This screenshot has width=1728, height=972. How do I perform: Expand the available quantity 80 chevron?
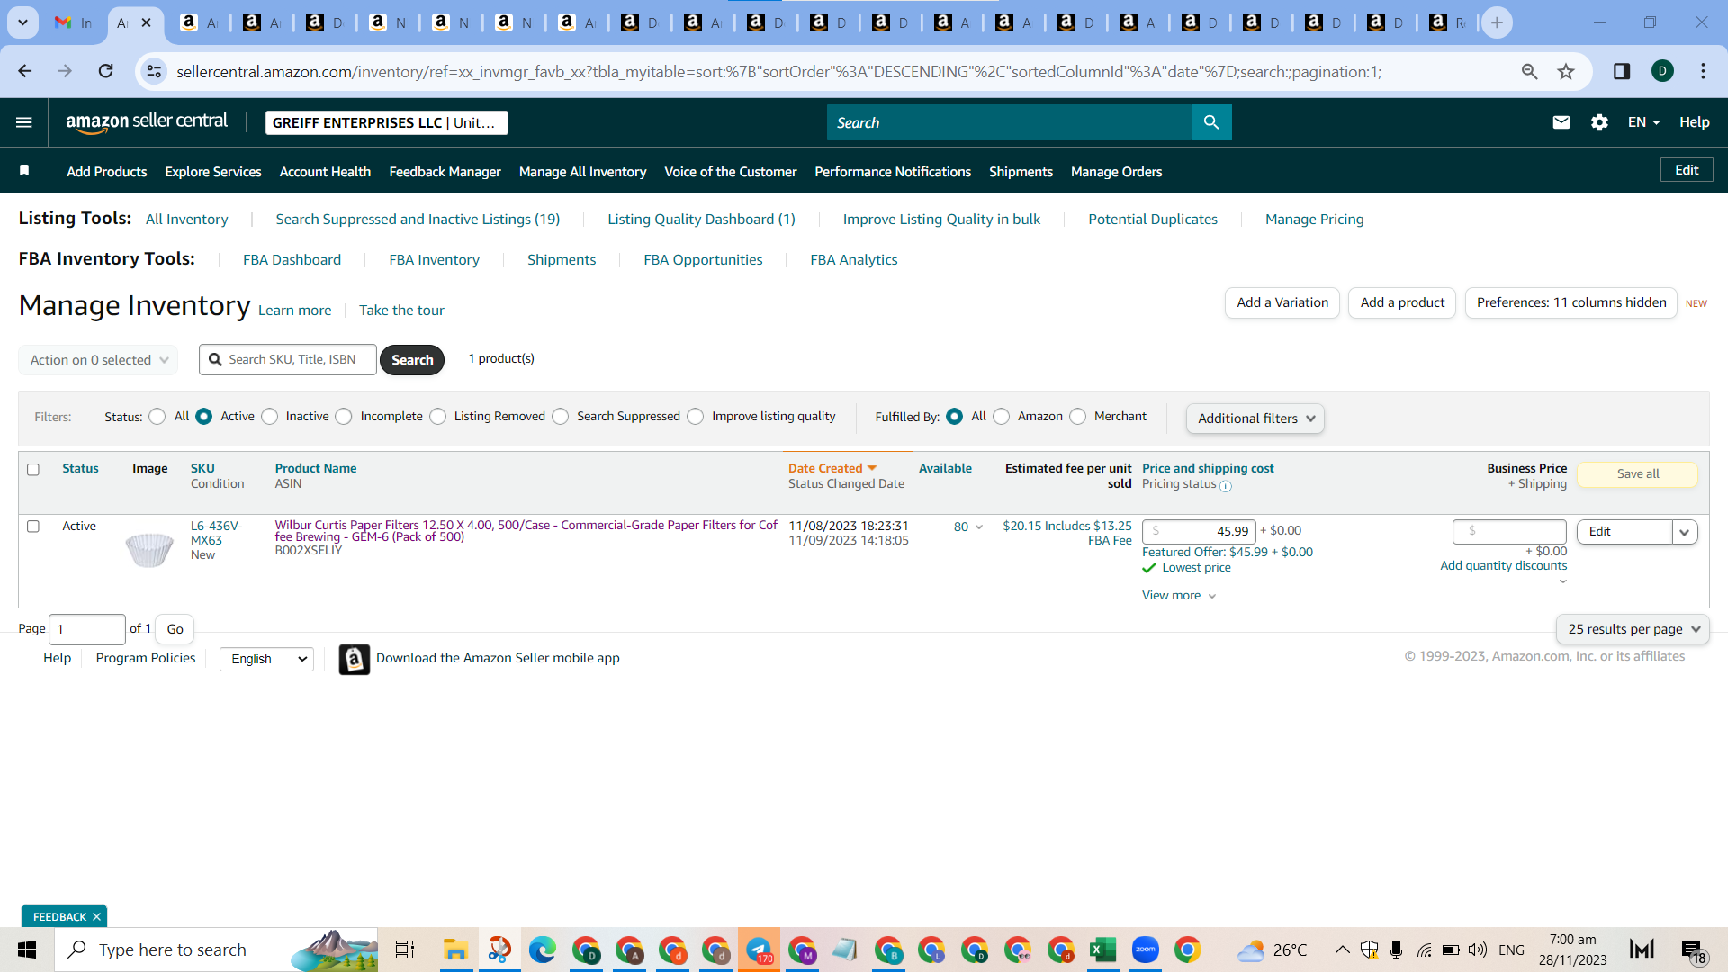(979, 527)
